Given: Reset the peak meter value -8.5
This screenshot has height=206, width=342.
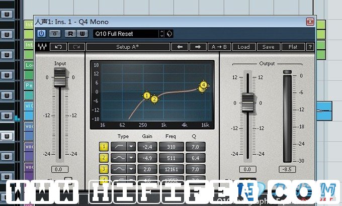Looking at the screenshot, I should [287, 169].
